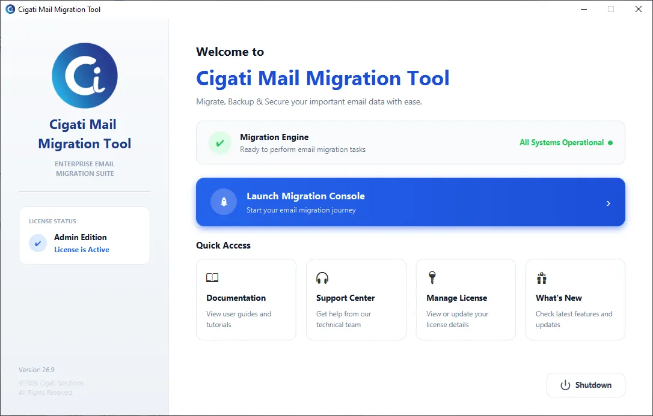The width and height of the screenshot is (653, 416).
Task: Expand the chevron on Launch Migration Console
Action: [x=609, y=203]
